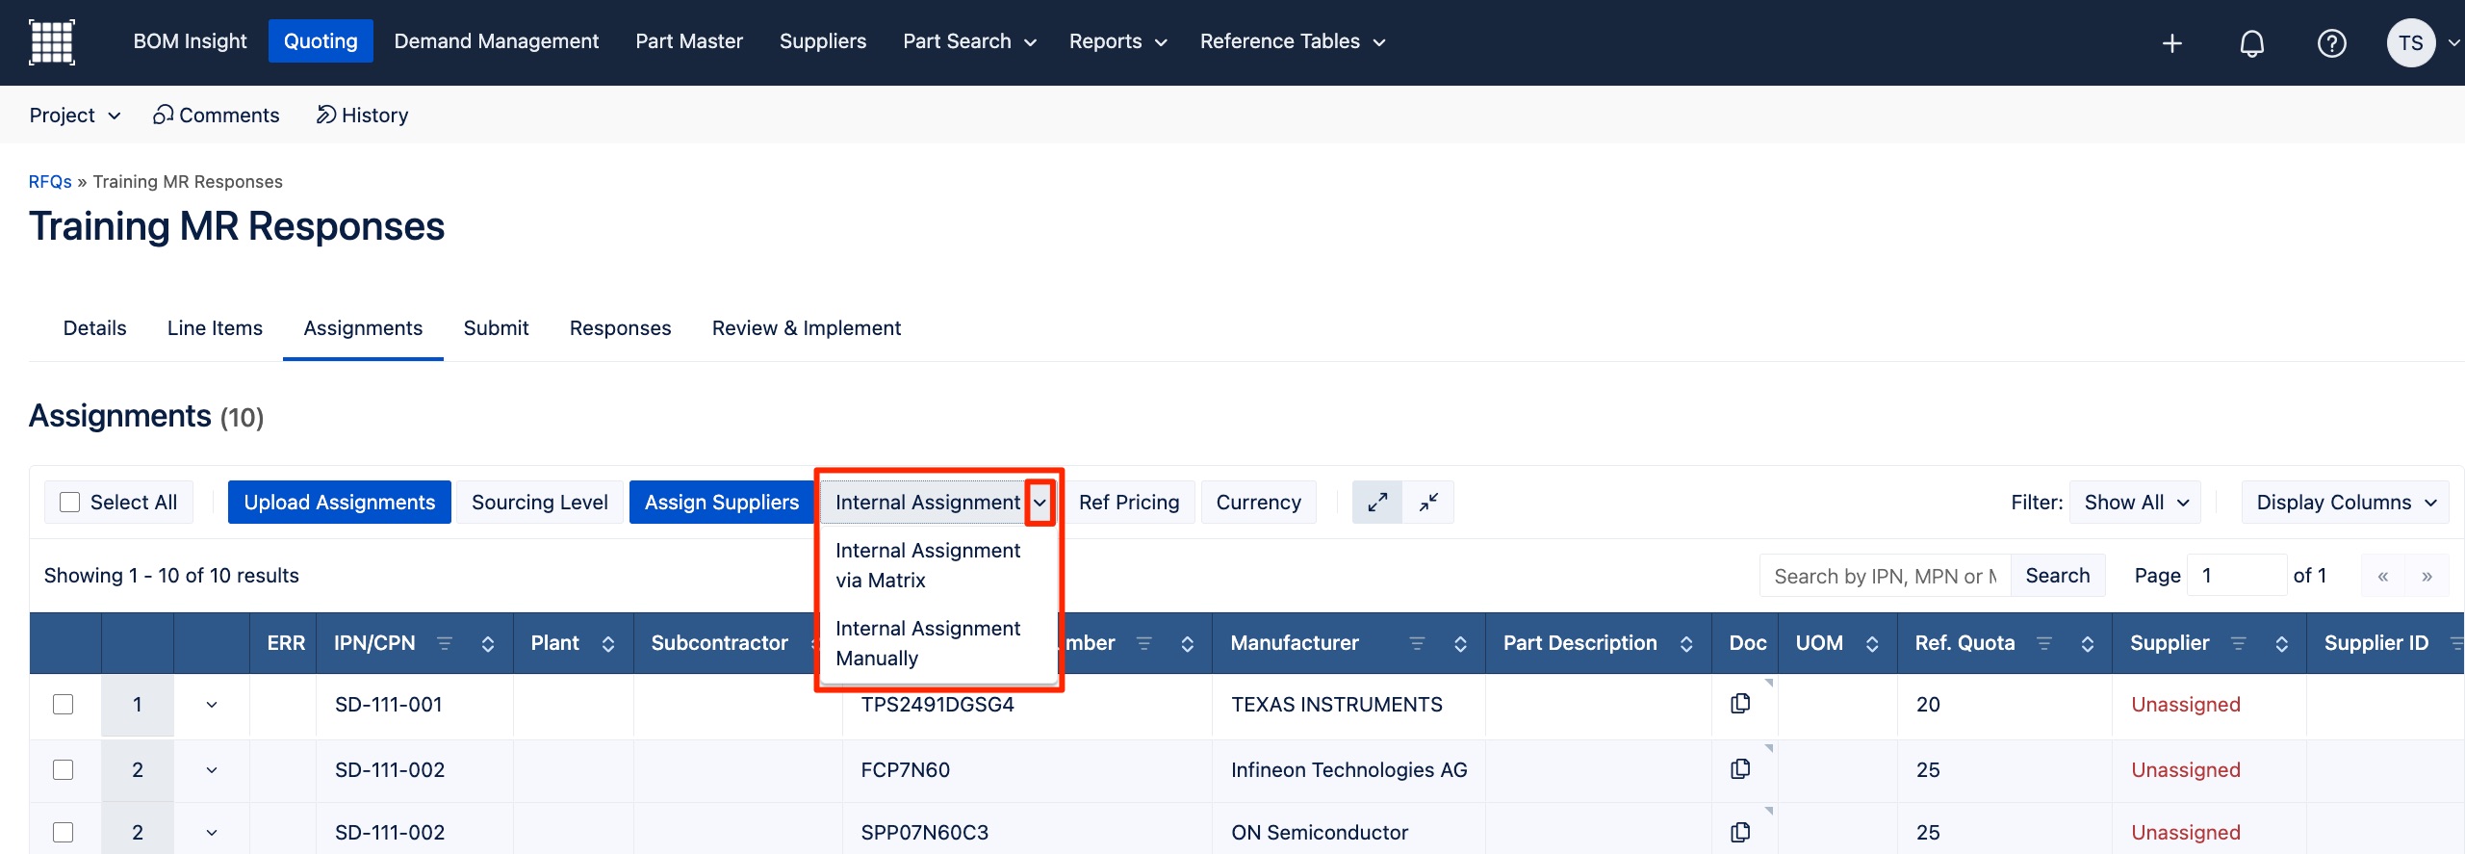Sort the IPN/CPN column
2465x854 pixels.
pos(488,643)
